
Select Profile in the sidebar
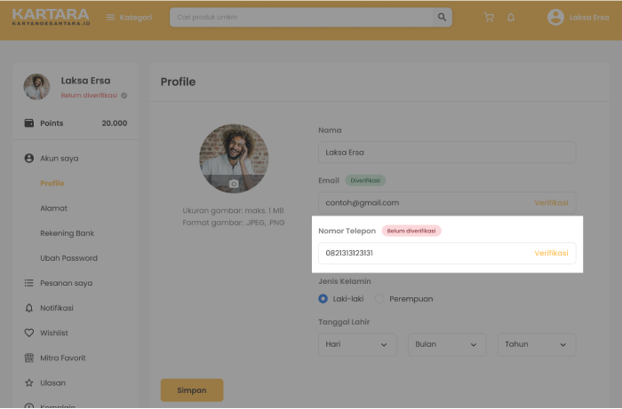pyautogui.click(x=52, y=184)
